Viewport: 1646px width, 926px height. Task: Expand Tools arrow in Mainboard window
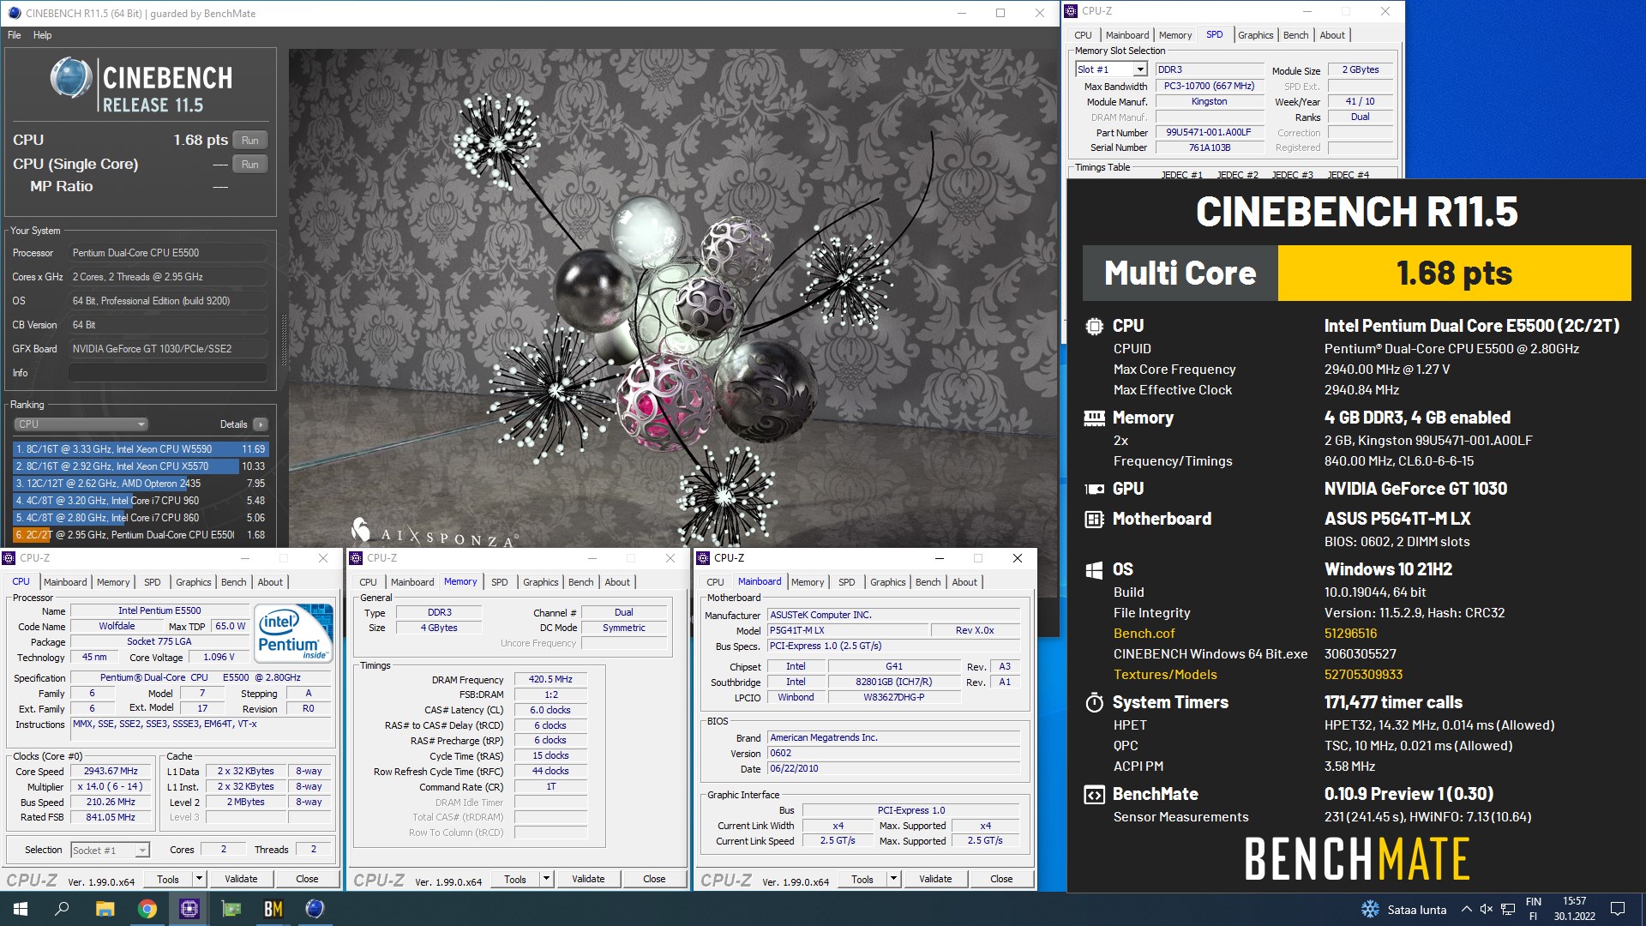(x=893, y=879)
